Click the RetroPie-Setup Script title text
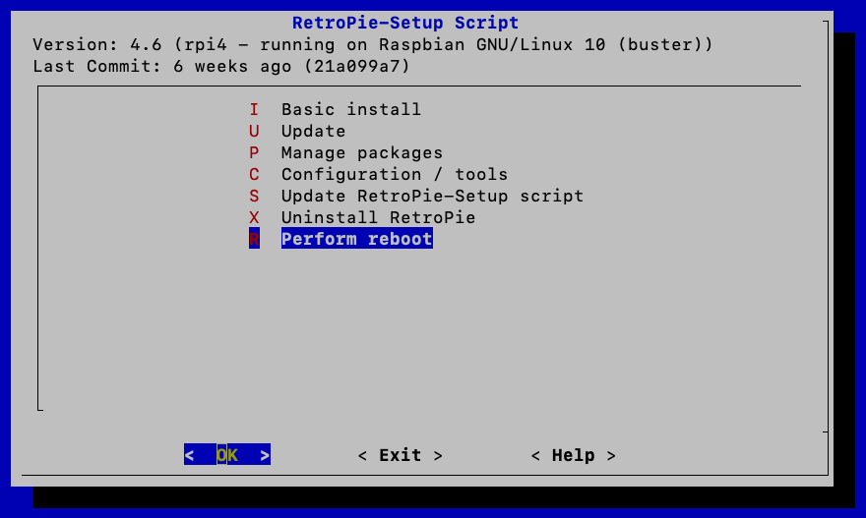The width and height of the screenshot is (866, 518). click(405, 23)
